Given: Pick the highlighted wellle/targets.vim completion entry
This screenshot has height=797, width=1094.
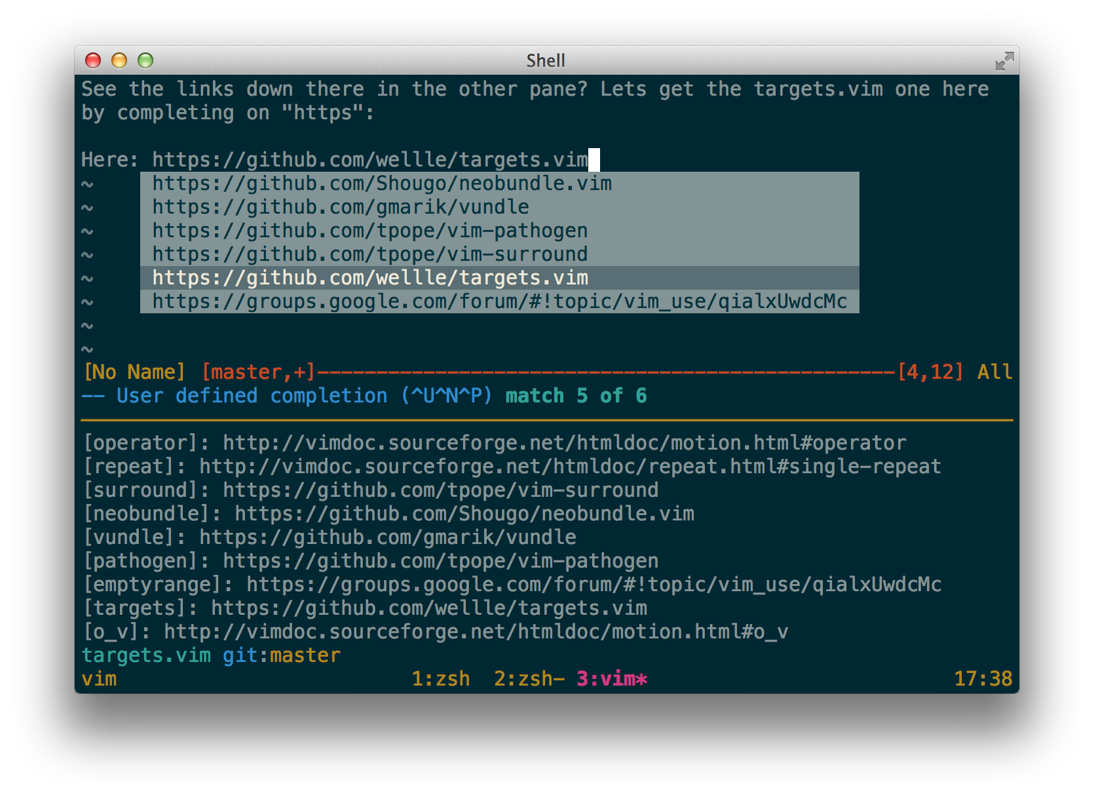Looking at the screenshot, I should click(499, 278).
